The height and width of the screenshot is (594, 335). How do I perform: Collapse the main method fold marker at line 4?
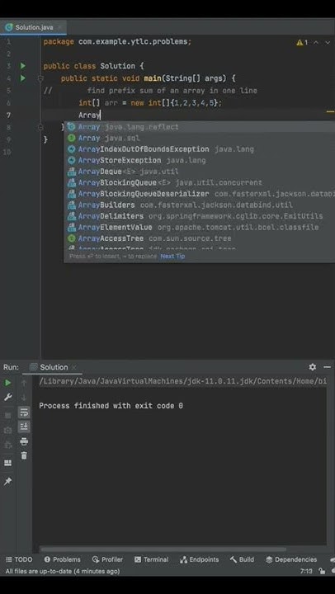click(x=40, y=78)
